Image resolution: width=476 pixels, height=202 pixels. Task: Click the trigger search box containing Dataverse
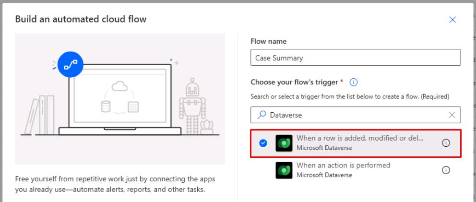356,115
